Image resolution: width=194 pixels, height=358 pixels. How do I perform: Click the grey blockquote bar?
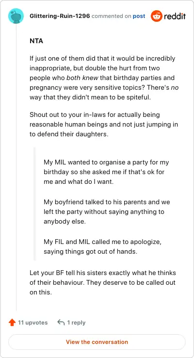pyautogui.click(x=35, y=204)
